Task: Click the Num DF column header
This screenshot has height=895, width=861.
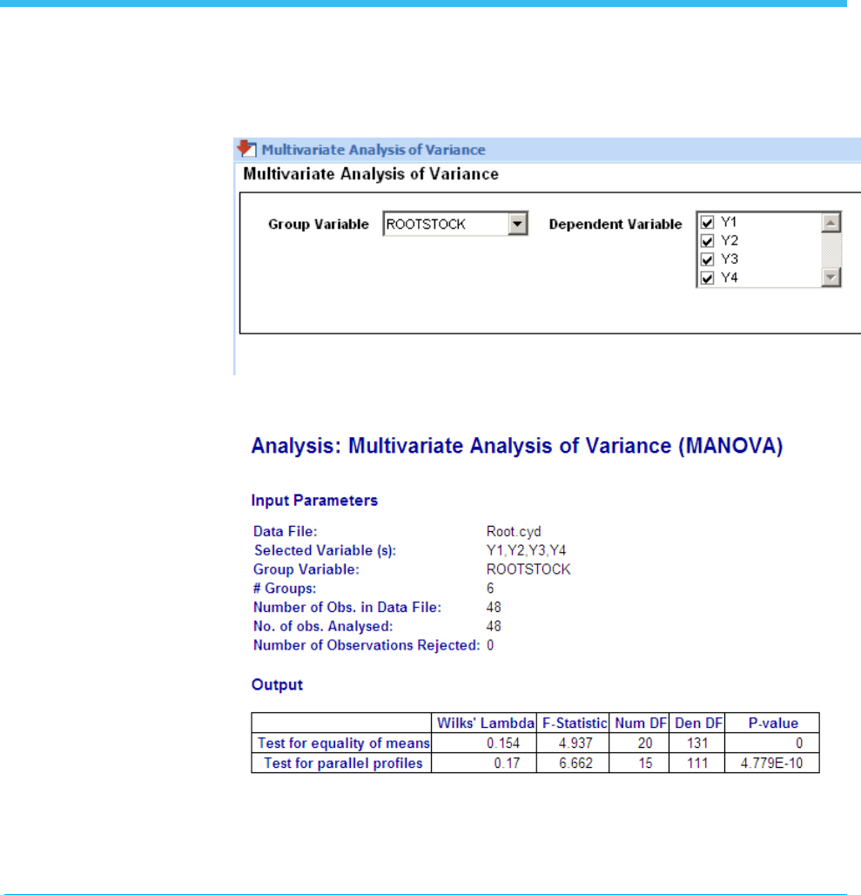Action: [x=639, y=723]
